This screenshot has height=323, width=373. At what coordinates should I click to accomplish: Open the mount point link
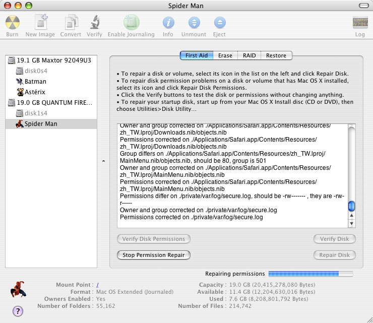click(97, 285)
